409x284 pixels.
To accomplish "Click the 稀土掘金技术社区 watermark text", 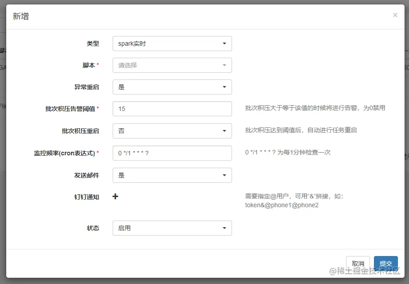I will point(364,270).
